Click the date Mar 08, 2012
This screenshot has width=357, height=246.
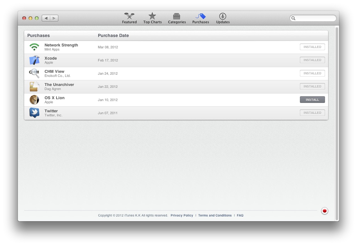tap(108, 47)
